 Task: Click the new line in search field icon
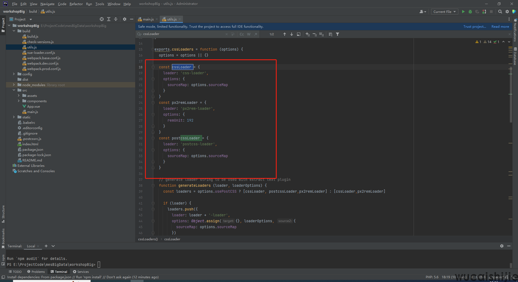tap(233, 34)
